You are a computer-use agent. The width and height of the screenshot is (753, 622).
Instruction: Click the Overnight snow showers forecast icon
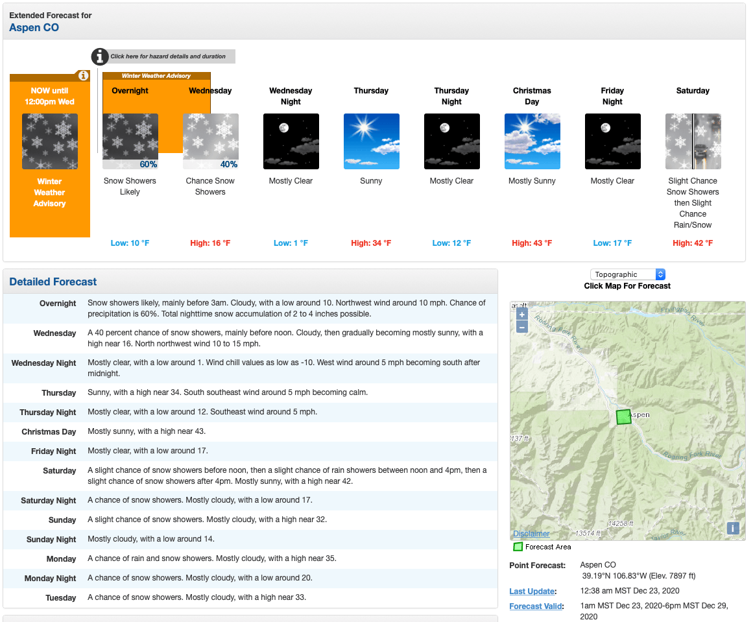point(130,141)
